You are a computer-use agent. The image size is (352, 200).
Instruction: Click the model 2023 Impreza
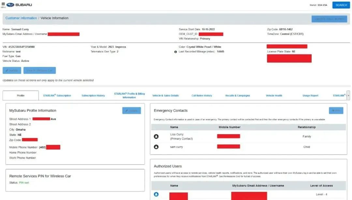[x=117, y=47]
